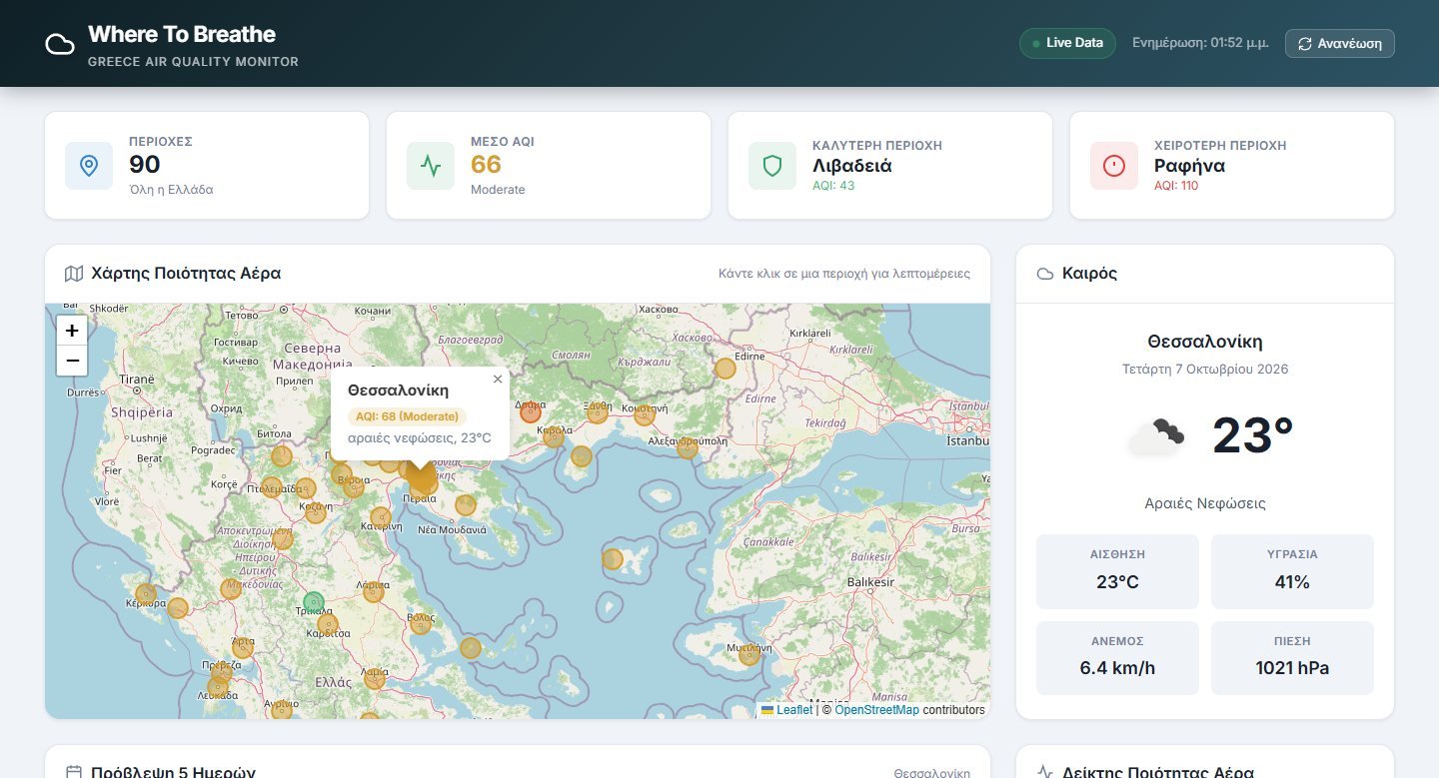Click the Άνεμος 6.4 km/h tile
The height and width of the screenshot is (778, 1439).
coord(1117,658)
